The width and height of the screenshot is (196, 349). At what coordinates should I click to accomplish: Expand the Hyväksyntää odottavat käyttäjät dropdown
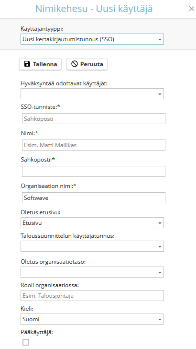92,93
